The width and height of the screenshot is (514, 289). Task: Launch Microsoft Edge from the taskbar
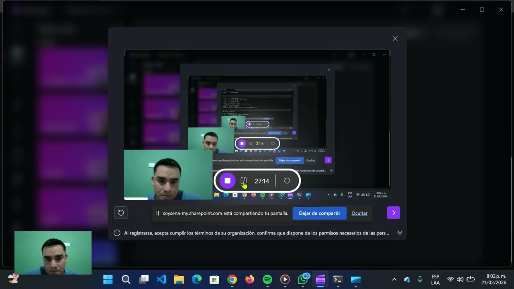[197, 279]
